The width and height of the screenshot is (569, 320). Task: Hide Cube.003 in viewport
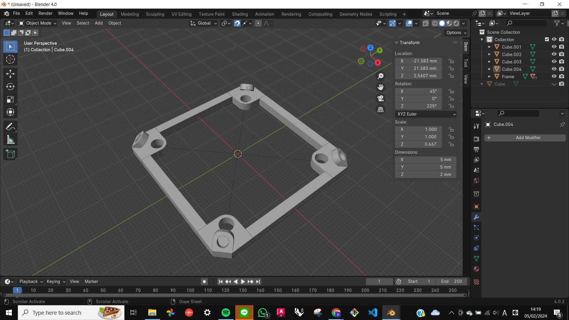(x=554, y=62)
